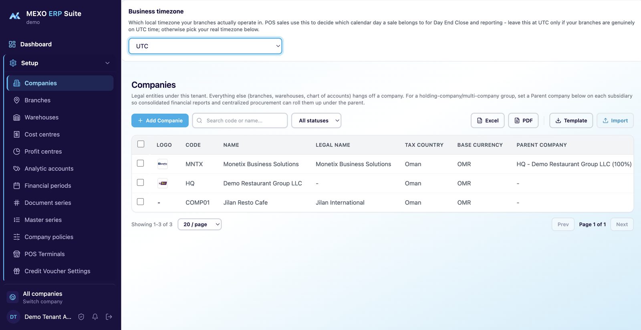This screenshot has height=330, width=641.
Task: Click the MEXO ERP Suite logo icon
Action: 15,16
